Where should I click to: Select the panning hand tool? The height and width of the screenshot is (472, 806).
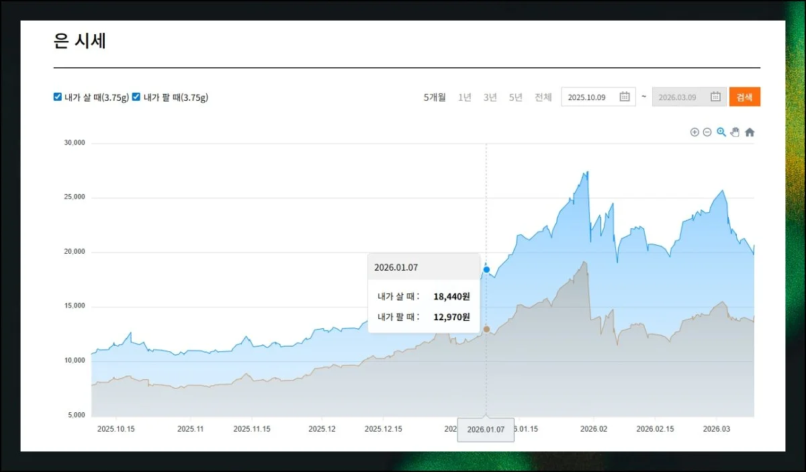coord(735,132)
